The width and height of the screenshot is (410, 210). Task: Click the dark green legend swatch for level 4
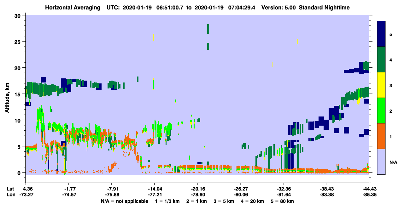(x=381, y=60)
